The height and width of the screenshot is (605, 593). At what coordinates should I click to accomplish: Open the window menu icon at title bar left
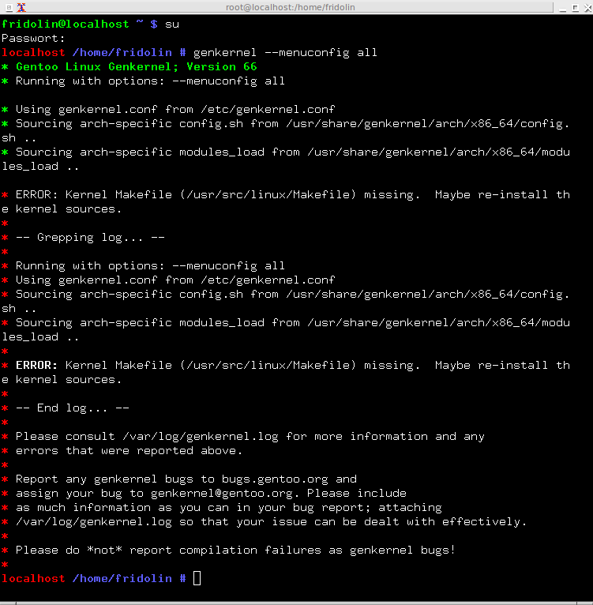click(9, 7)
